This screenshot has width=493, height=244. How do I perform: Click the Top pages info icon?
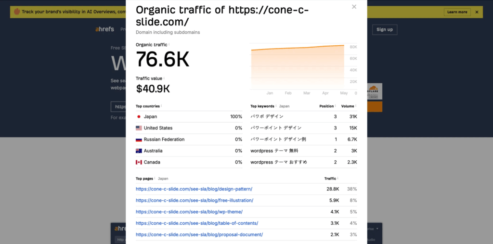tap(155, 178)
